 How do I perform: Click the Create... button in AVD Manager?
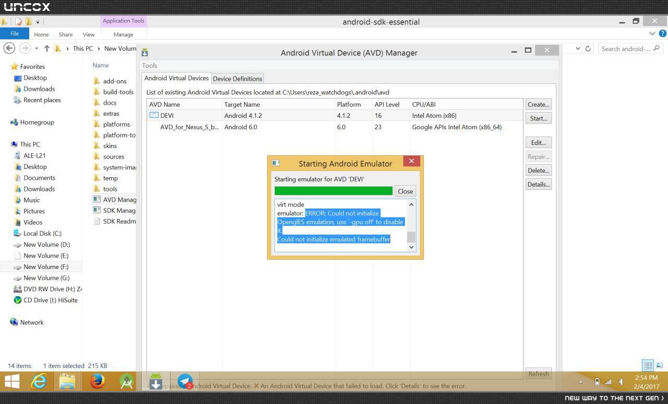click(539, 104)
